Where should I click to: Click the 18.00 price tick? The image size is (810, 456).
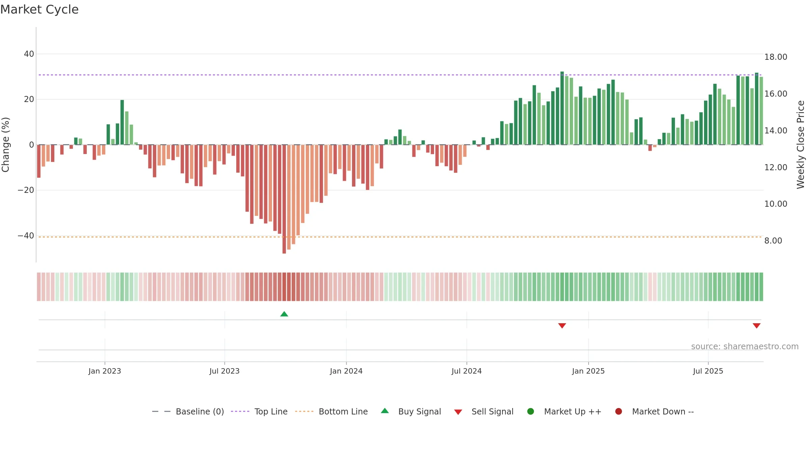click(x=776, y=57)
